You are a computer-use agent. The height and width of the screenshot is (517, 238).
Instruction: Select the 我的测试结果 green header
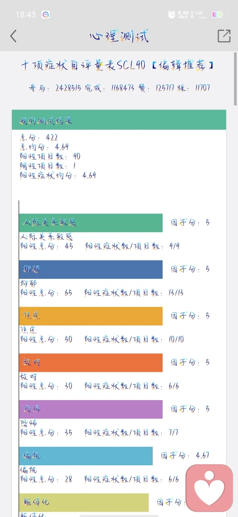(x=119, y=120)
